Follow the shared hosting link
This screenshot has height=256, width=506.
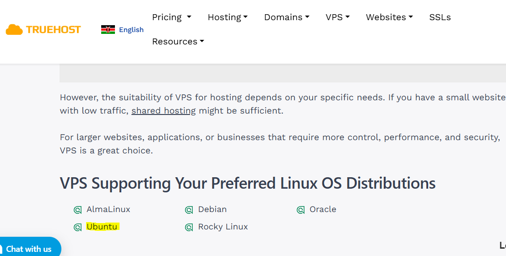(163, 111)
